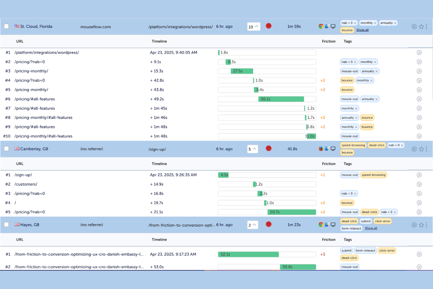Tick the Hayes, GB session checkbox
Image resolution: width=433 pixels, height=289 pixels.
point(6,224)
